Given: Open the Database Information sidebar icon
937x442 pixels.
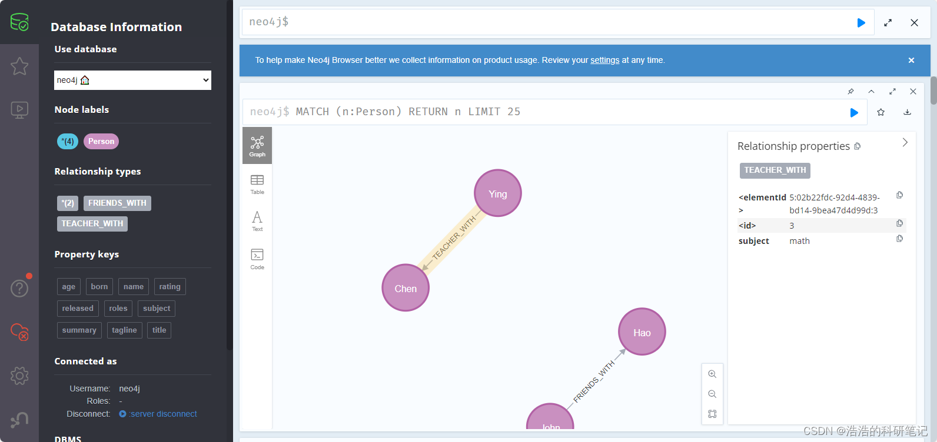Looking at the screenshot, I should pos(19,22).
